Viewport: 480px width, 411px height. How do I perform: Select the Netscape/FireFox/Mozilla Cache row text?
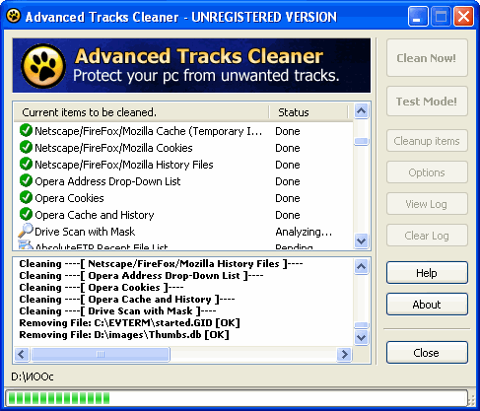pos(149,131)
